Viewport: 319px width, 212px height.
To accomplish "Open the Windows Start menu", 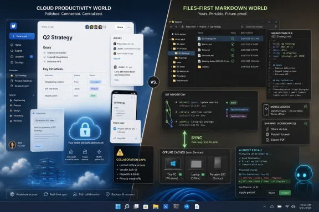I will pos(118,206).
